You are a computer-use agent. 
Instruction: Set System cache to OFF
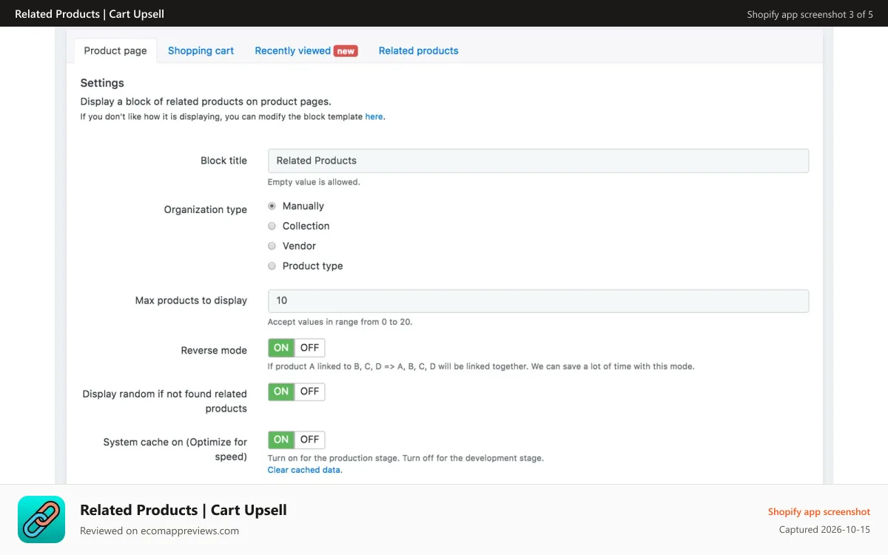coord(309,440)
